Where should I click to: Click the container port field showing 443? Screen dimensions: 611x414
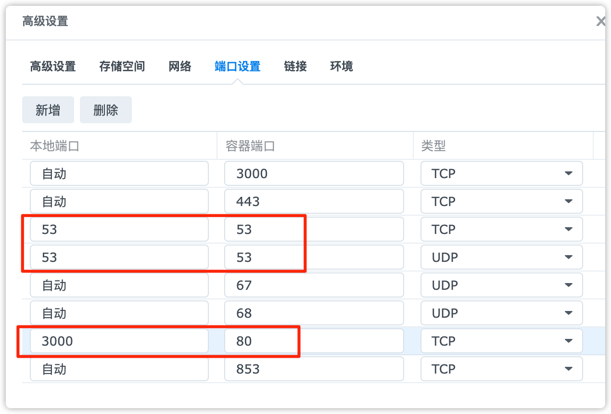click(314, 201)
